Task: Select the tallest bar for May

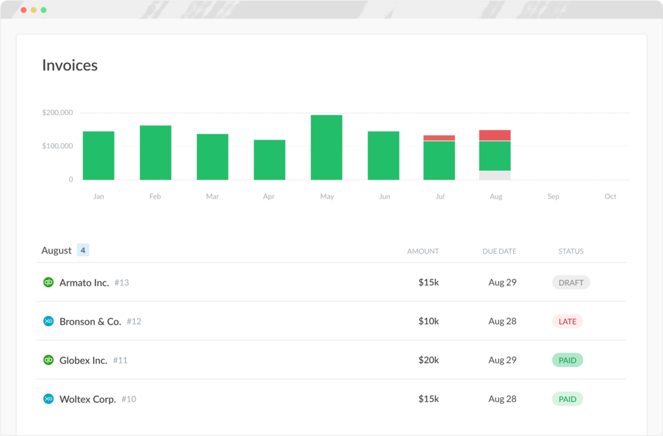Action: click(x=326, y=146)
